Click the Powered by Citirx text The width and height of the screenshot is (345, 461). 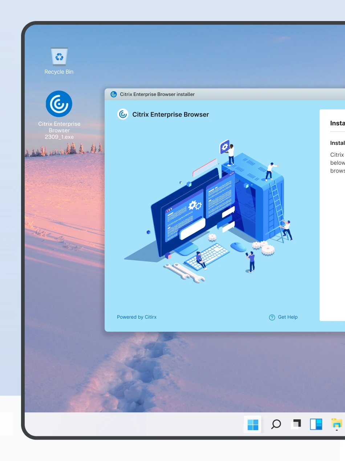[x=137, y=317]
